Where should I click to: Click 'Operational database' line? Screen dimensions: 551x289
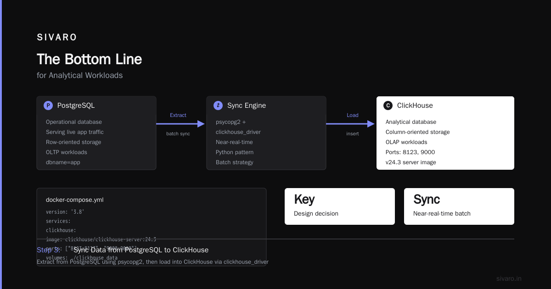[74, 122]
